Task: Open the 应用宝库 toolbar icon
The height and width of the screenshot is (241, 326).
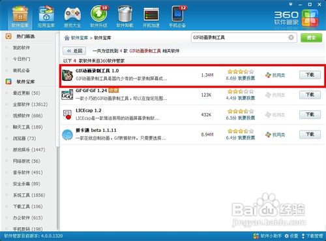Action: (46, 17)
